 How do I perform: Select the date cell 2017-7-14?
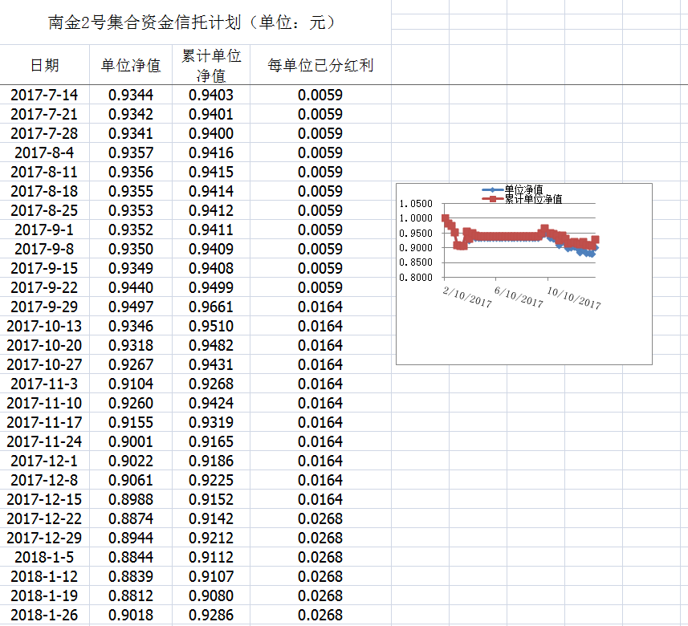pyautogui.click(x=44, y=95)
